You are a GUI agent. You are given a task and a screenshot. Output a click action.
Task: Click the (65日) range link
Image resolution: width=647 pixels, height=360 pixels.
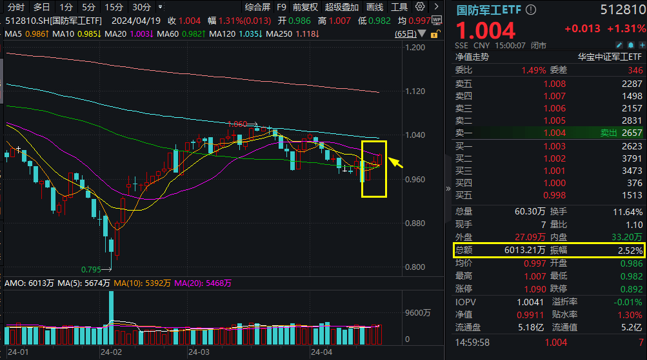[406, 33]
